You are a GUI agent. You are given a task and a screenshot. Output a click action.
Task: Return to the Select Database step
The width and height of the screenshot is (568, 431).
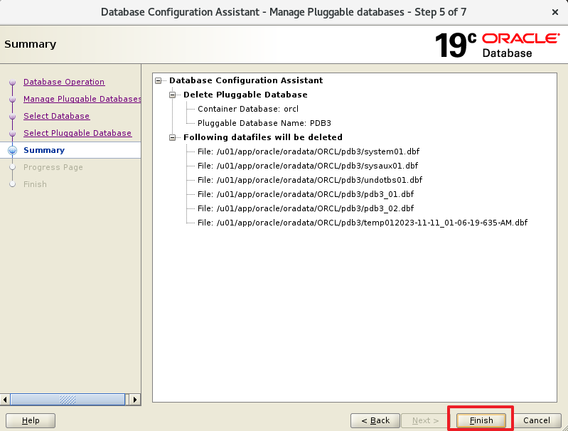(x=56, y=116)
